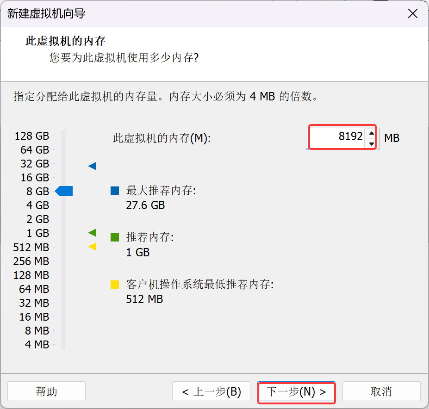Set slider to the 8 MB label
Image resolution: width=429 pixels, height=409 pixels.
pos(37,331)
